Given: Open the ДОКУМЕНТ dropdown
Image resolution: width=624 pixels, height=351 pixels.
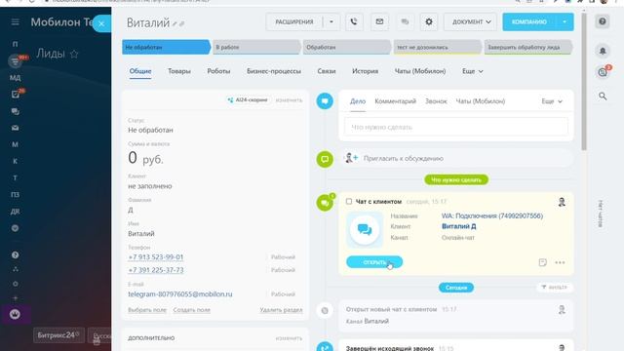Looking at the screenshot, I should click(x=470, y=21).
